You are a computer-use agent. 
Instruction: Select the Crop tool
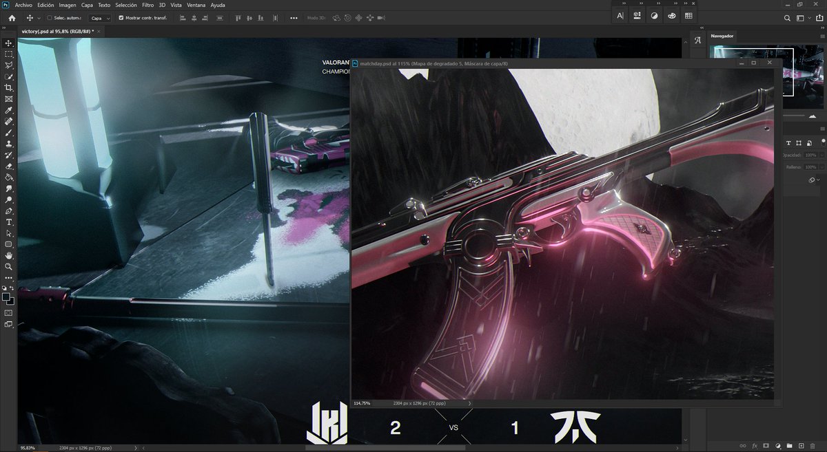(9, 88)
